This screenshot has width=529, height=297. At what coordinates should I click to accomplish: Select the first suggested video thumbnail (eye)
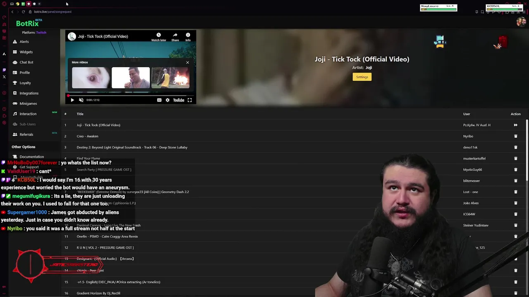[91, 78]
